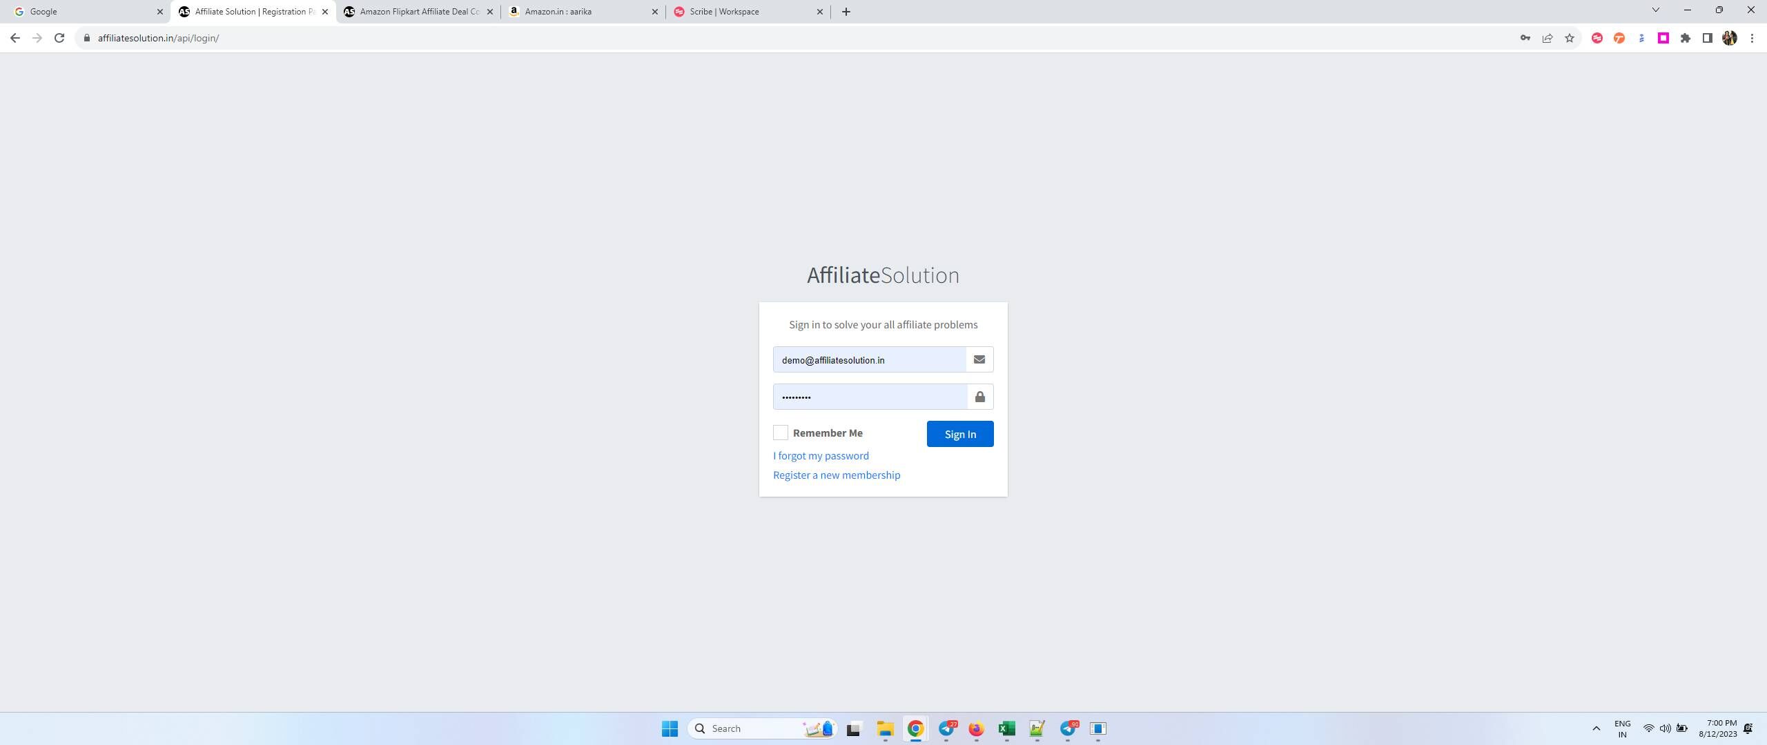Screen dimensions: 1767x745
Task: Open the password manager key icon
Action: pos(1525,38)
